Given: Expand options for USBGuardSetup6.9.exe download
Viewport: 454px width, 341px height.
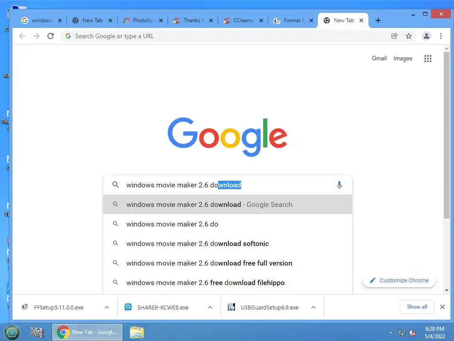Looking at the screenshot, I should point(313,307).
